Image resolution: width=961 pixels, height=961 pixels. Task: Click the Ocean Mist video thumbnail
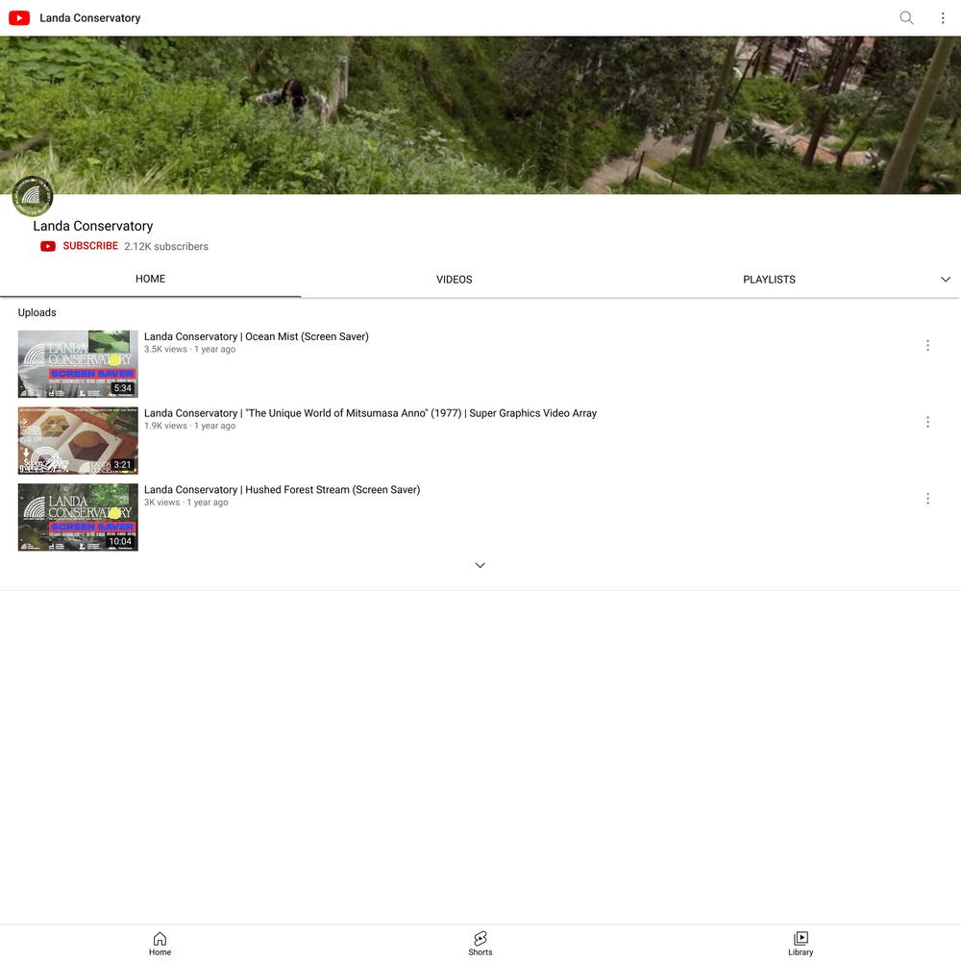coord(78,364)
